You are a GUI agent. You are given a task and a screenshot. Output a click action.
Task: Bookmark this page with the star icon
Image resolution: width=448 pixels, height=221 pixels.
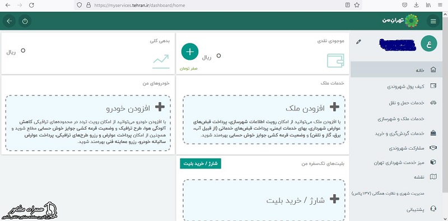[357, 5]
